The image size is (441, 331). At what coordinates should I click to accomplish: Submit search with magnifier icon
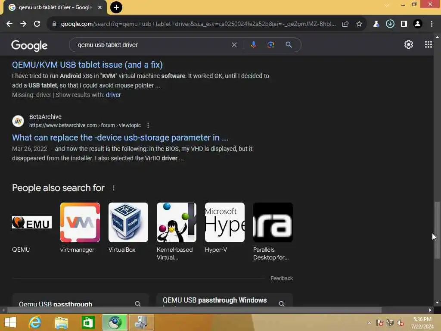tap(289, 45)
